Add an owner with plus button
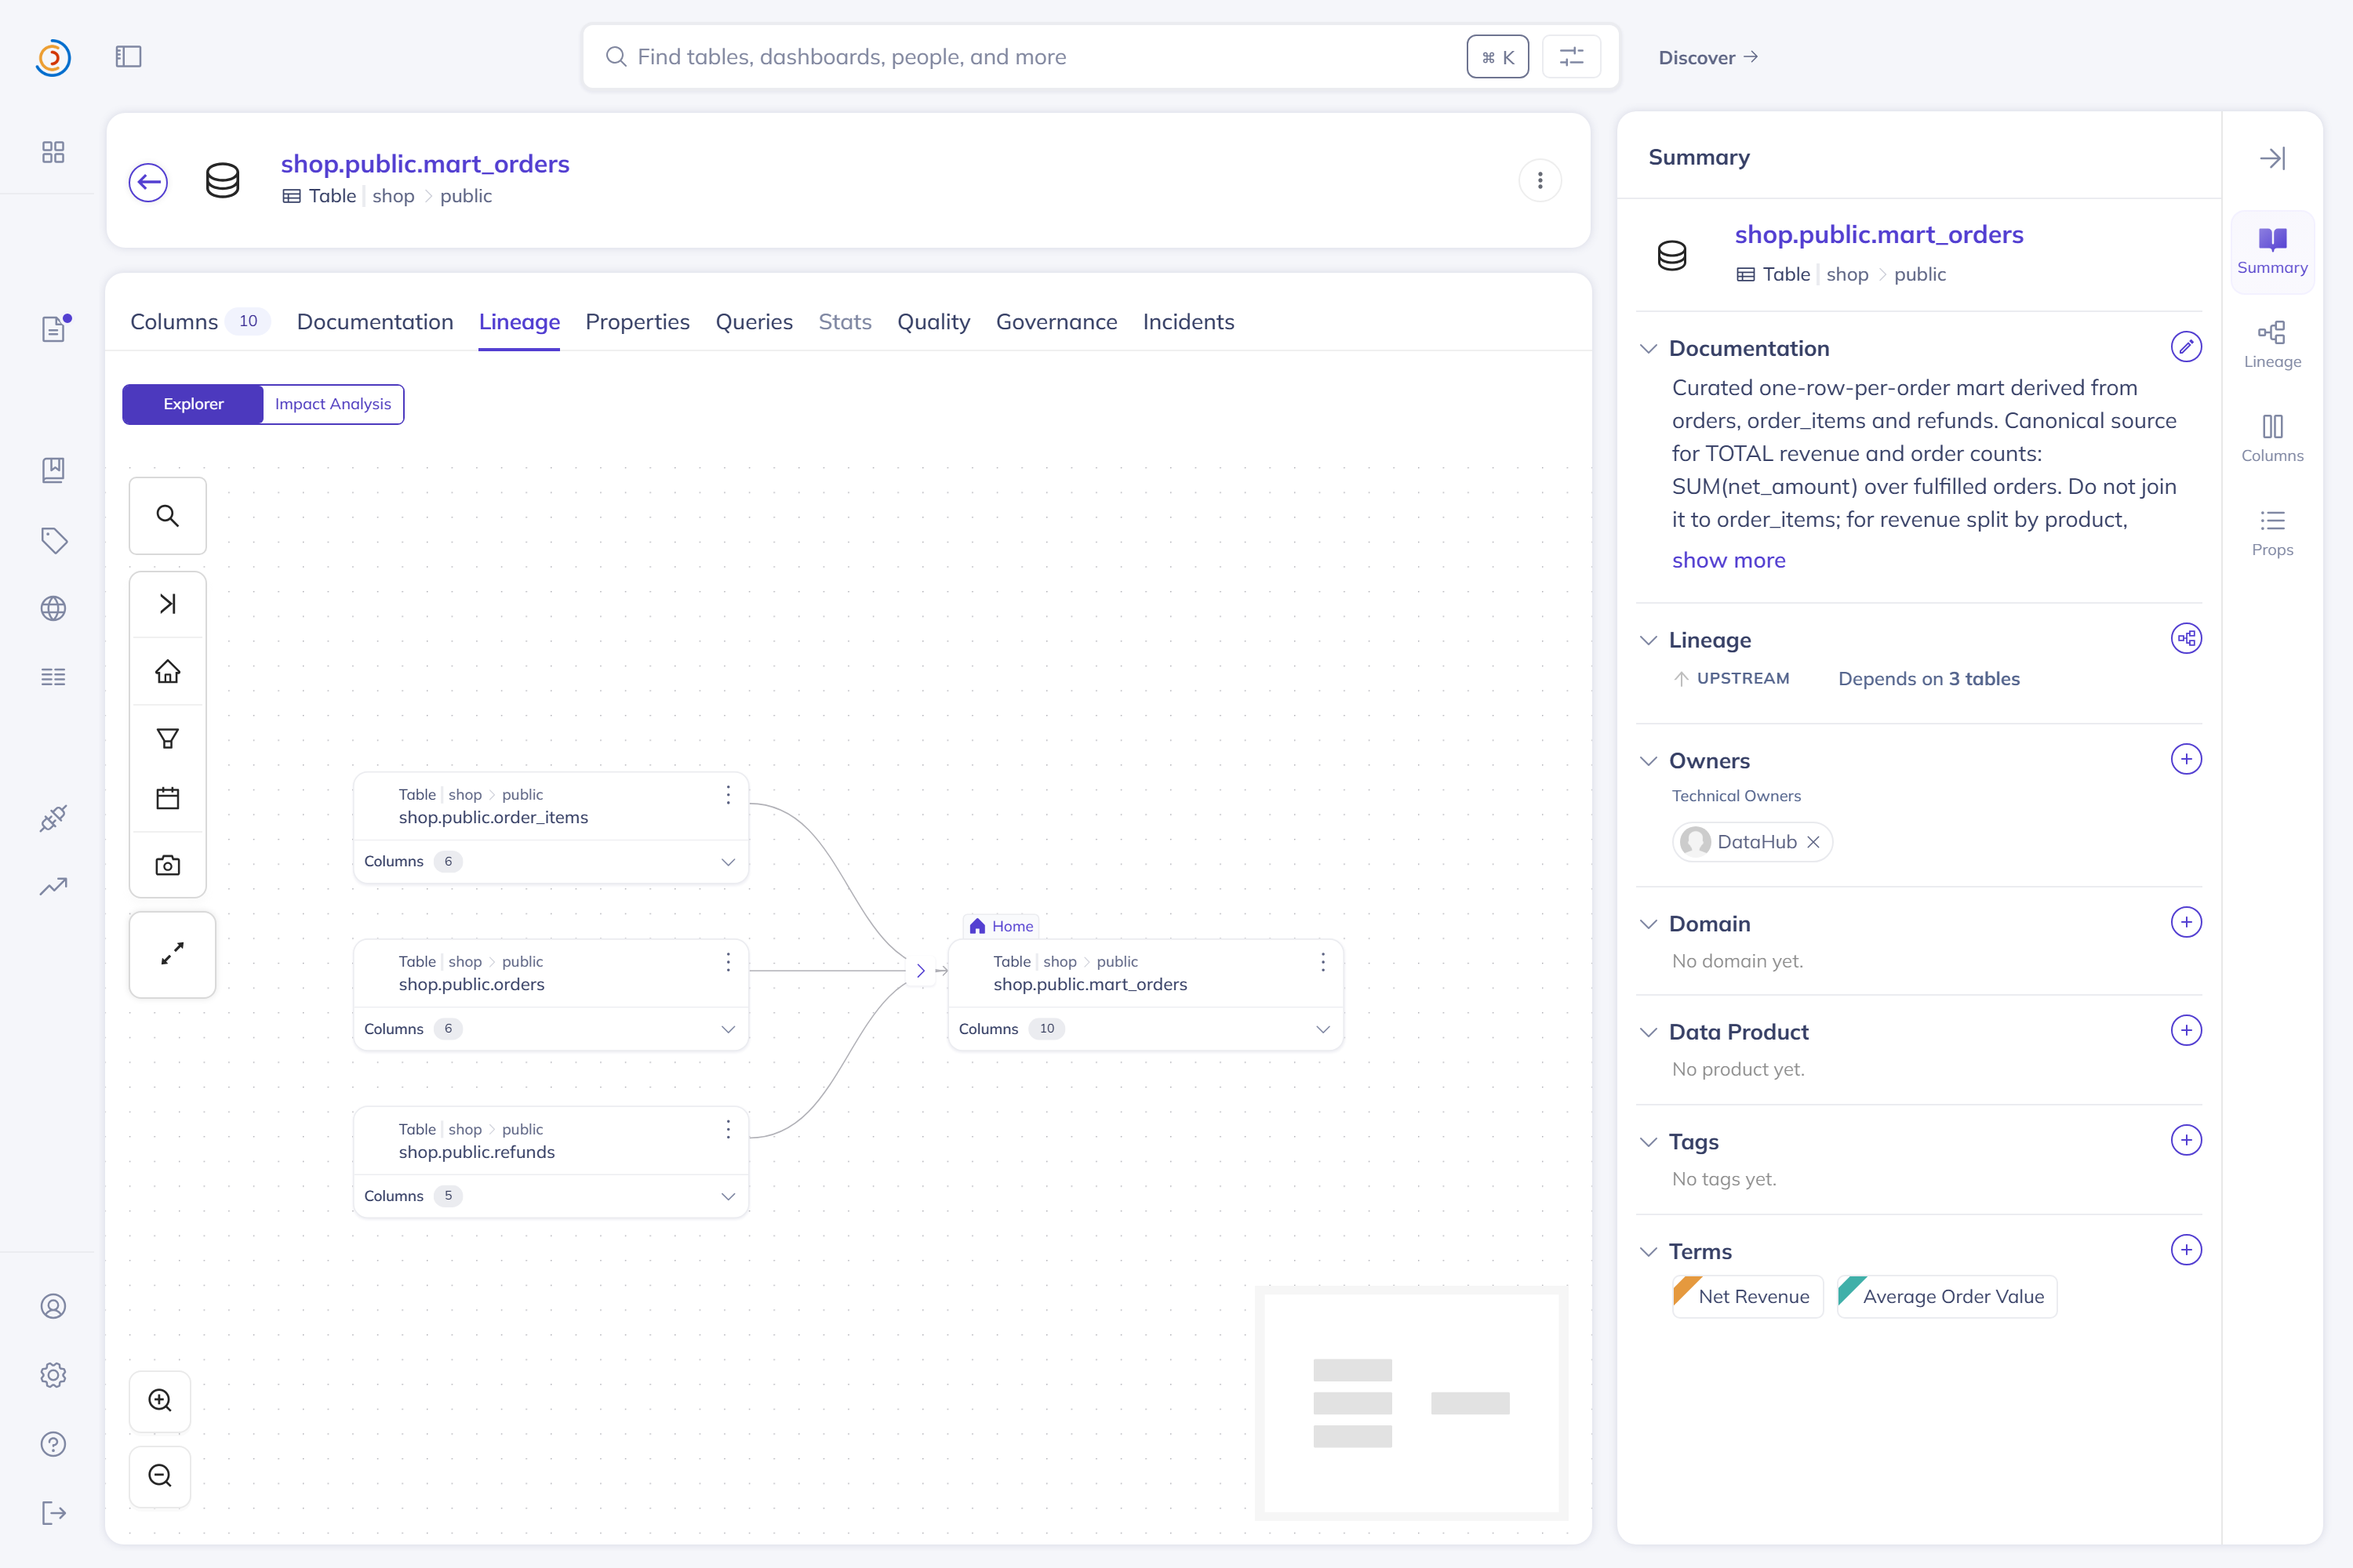This screenshot has height=1568, width=2353. 2186,759
